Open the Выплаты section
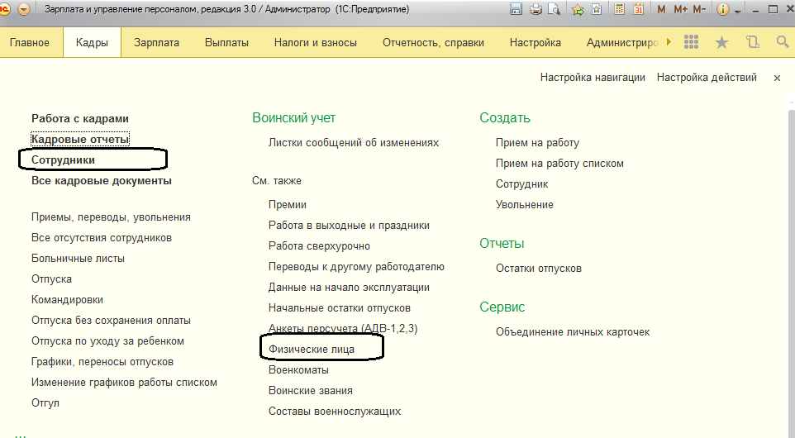This screenshot has height=438, width=795. (226, 43)
